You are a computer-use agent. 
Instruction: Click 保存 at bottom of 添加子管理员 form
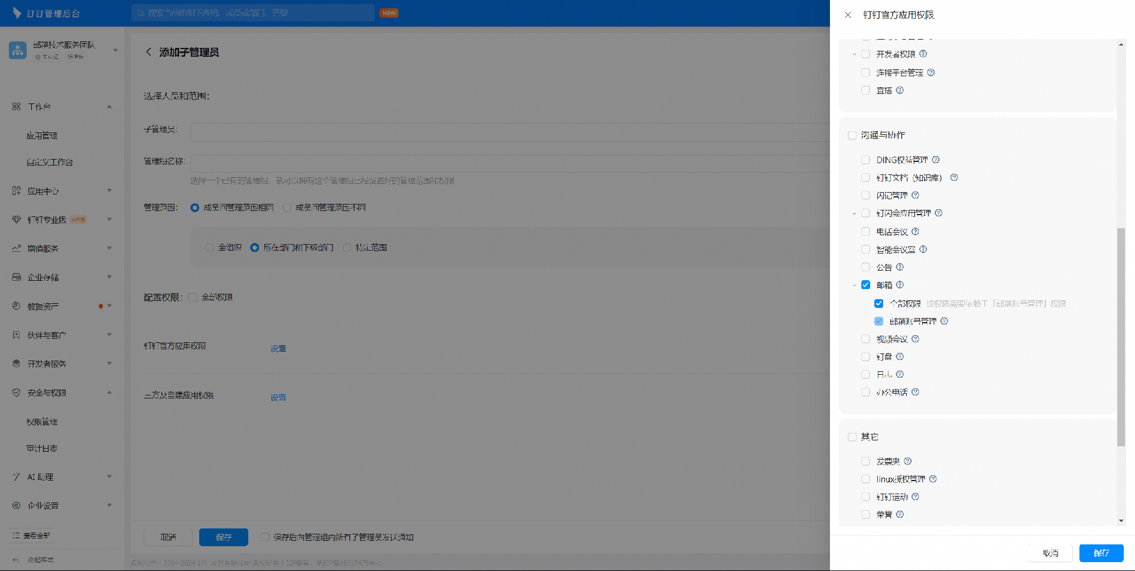[x=223, y=537]
